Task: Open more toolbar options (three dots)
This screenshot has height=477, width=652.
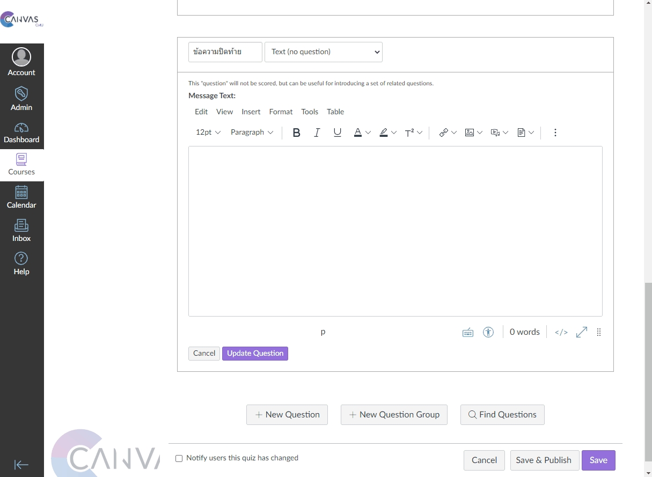Action: point(555,133)
